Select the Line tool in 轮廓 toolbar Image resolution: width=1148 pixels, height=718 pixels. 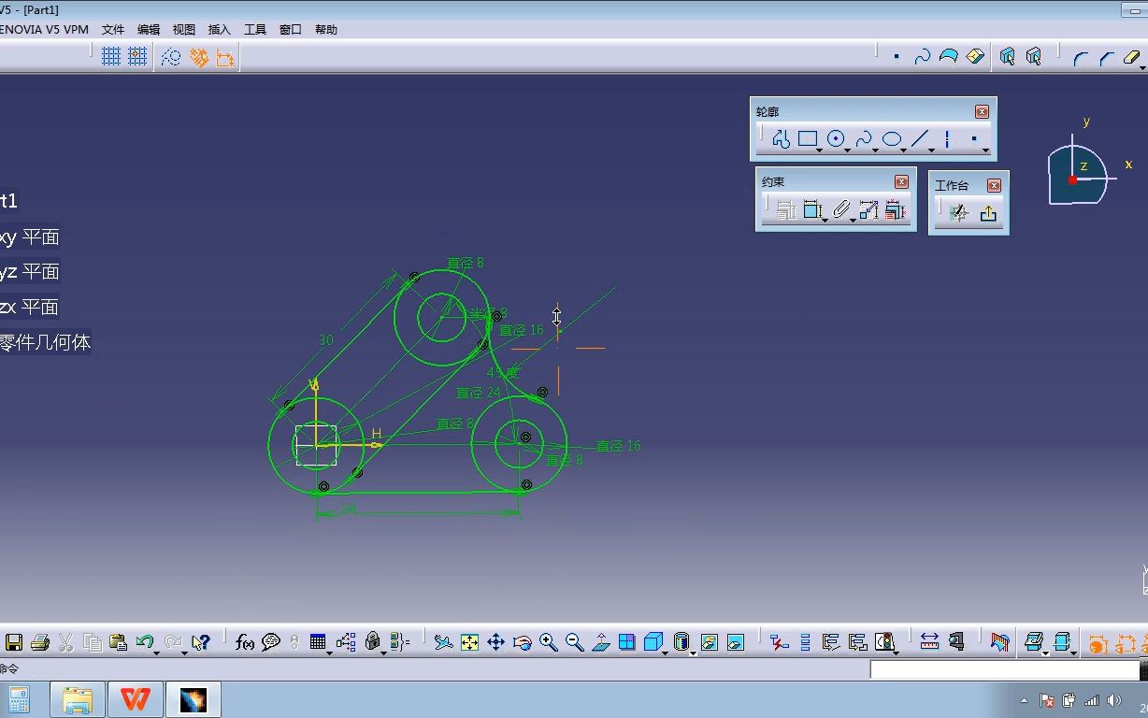click(920, 139)
